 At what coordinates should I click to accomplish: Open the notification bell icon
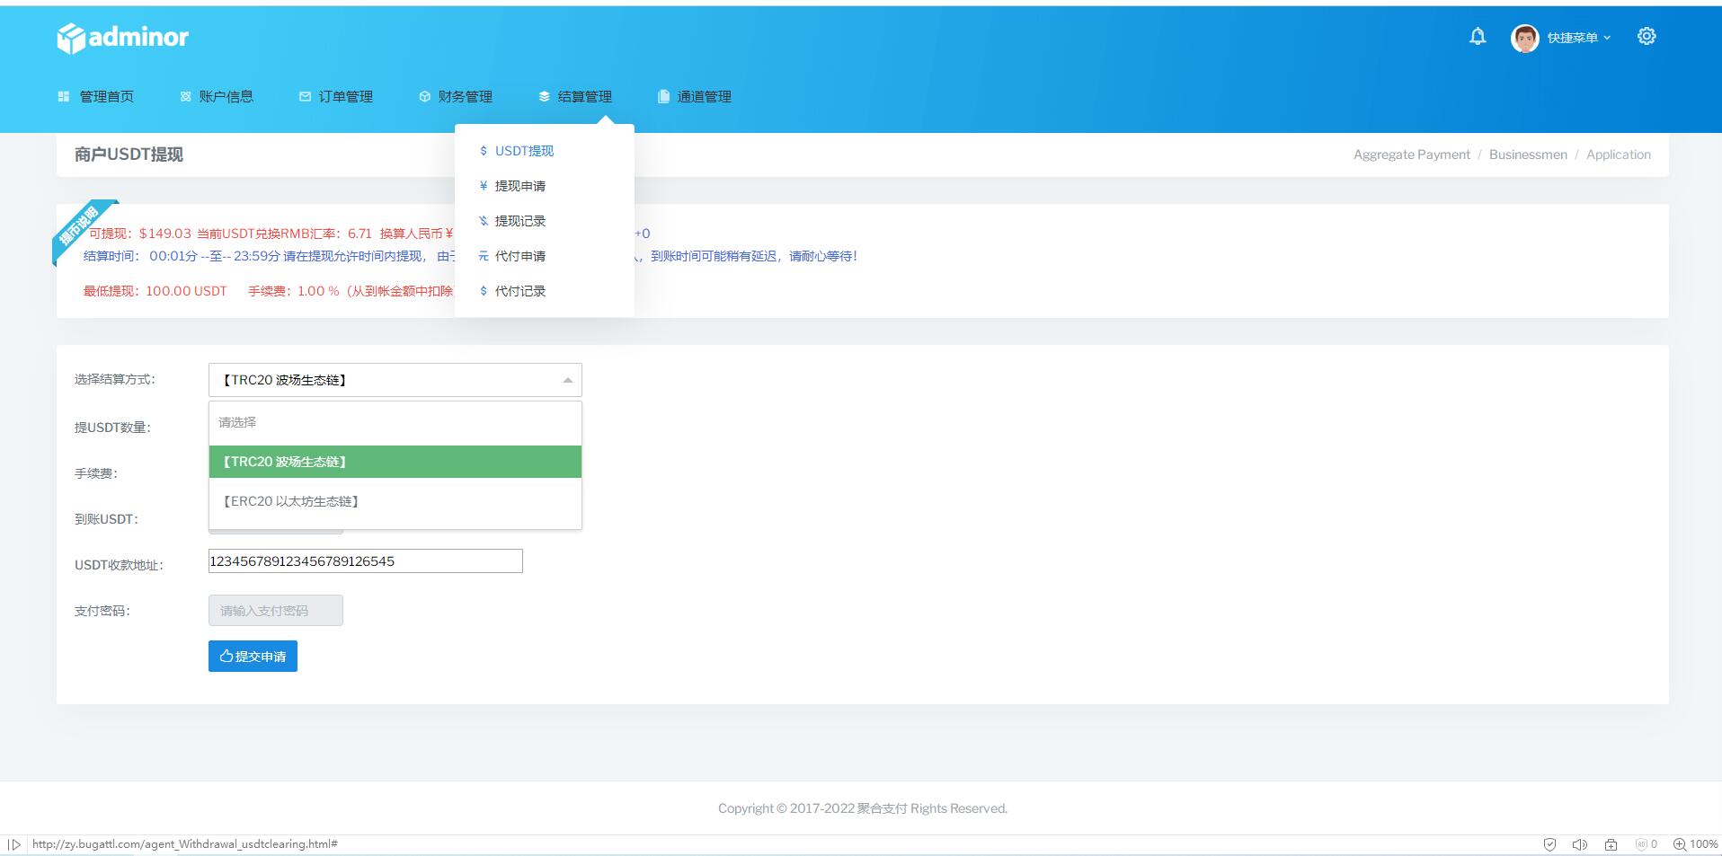[1477, 36]
